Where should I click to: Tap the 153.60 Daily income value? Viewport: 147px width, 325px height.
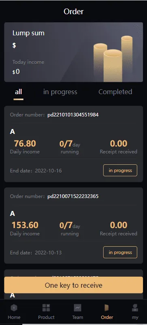point(25,225)
